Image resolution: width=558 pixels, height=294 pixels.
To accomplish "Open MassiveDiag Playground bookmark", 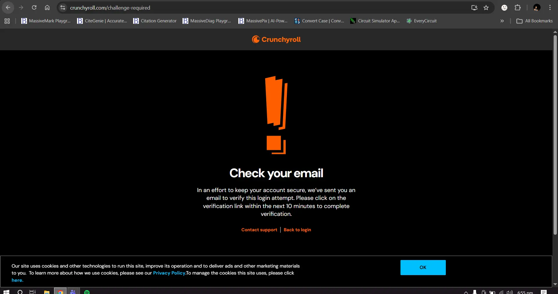I will [x=207, y=21].
